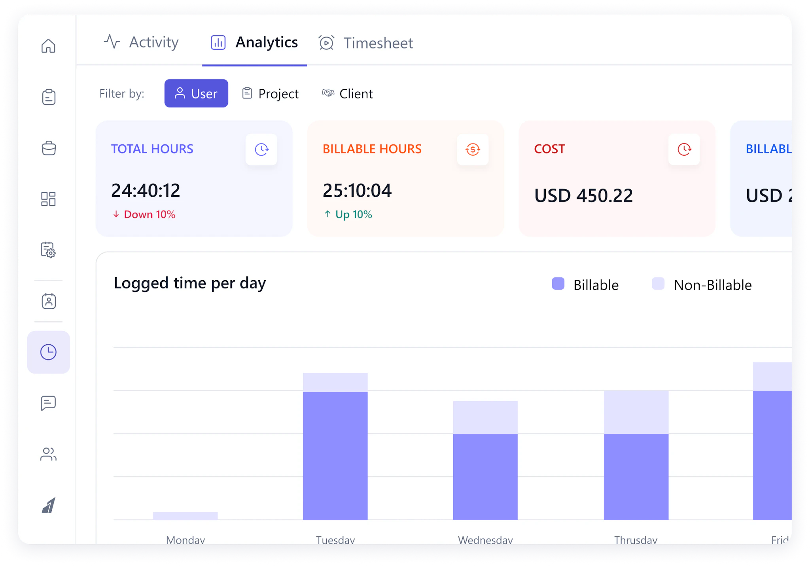Click the Total Hours value 24:40:12
Image resolution: width=810 pixels, height=566 pixels.
(146, 191)
